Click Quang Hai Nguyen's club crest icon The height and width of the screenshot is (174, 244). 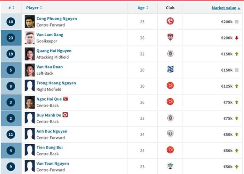pyautogui.click(x=170, y=53)
